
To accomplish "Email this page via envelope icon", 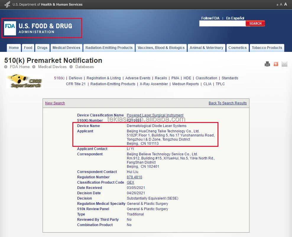I will [284, 64].
